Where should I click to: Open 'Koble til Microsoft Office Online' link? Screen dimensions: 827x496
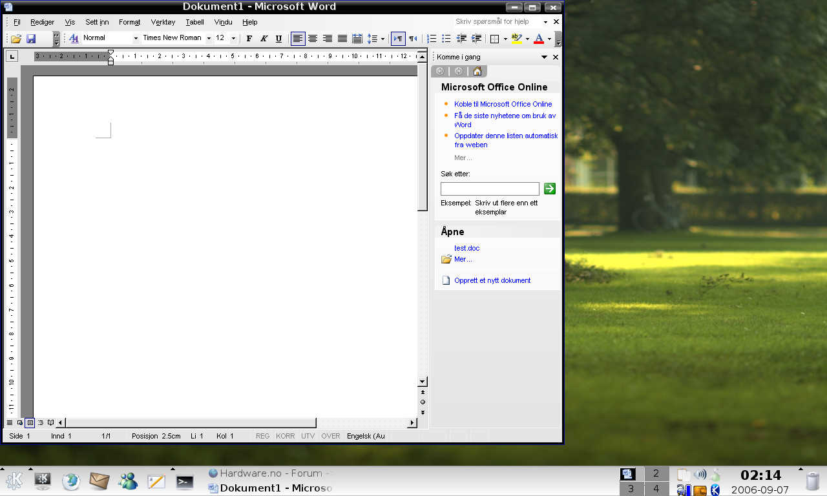tap(503, 104)
